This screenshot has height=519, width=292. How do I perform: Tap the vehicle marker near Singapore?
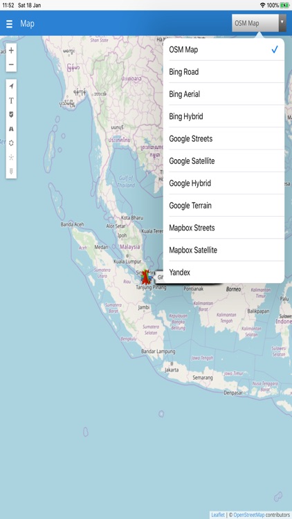pos(146,277)
